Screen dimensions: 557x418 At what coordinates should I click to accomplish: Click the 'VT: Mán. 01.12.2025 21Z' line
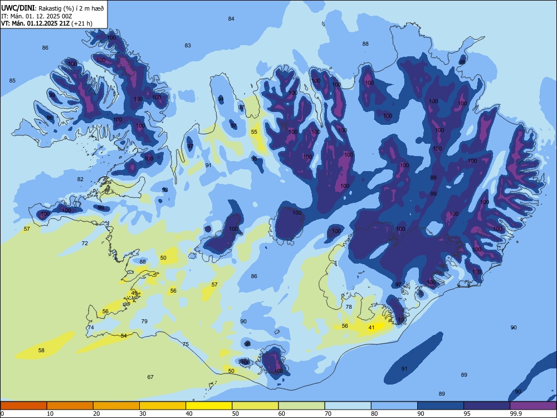pyautogui.click(x=36, y=23)
